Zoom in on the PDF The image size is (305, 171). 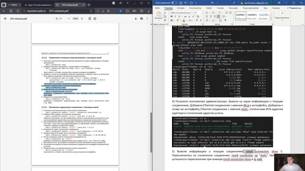pos(82,19)
